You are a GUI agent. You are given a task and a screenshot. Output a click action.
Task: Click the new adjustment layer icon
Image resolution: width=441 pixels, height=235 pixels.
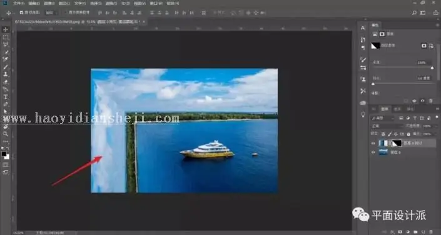coord(408,232)
